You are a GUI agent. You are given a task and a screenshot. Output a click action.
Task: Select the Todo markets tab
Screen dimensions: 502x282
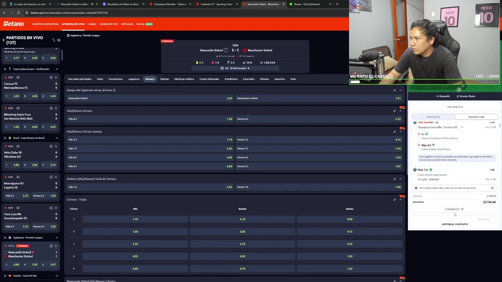click(x=293, y=79)
